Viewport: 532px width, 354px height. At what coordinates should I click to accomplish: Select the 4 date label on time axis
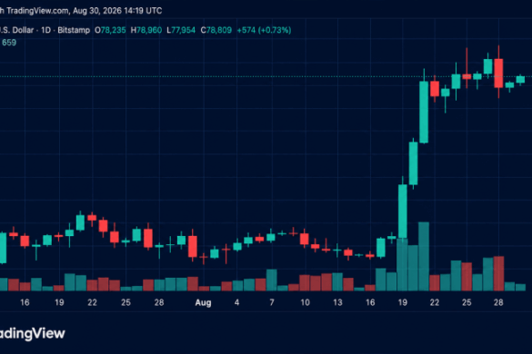236,302
